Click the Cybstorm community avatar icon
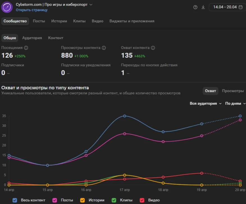The image size is (246, 204). point(7,7)
